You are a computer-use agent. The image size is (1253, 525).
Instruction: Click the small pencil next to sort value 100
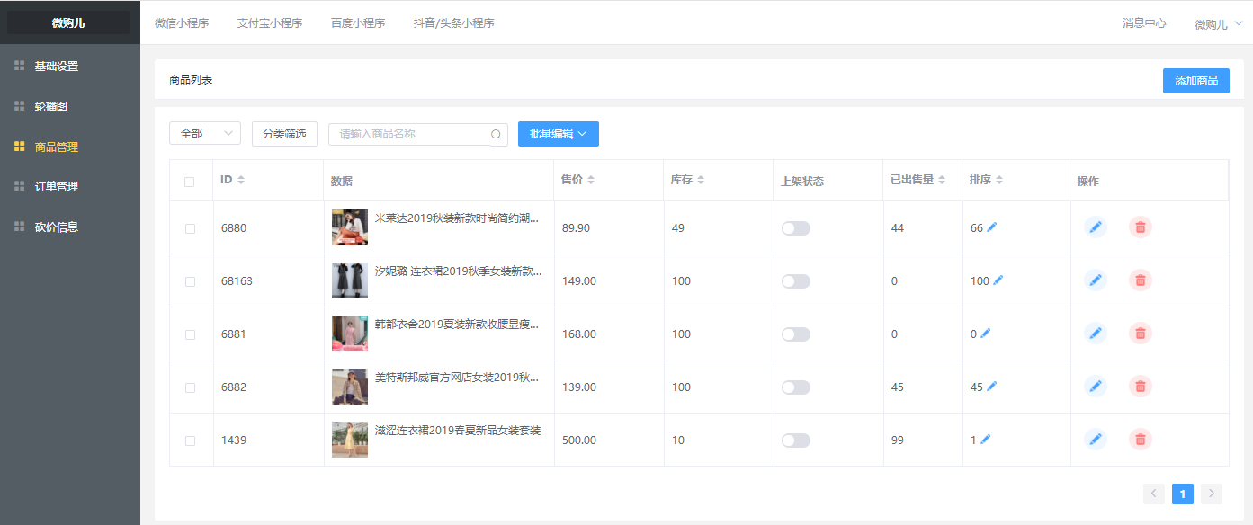pos(998,280)
